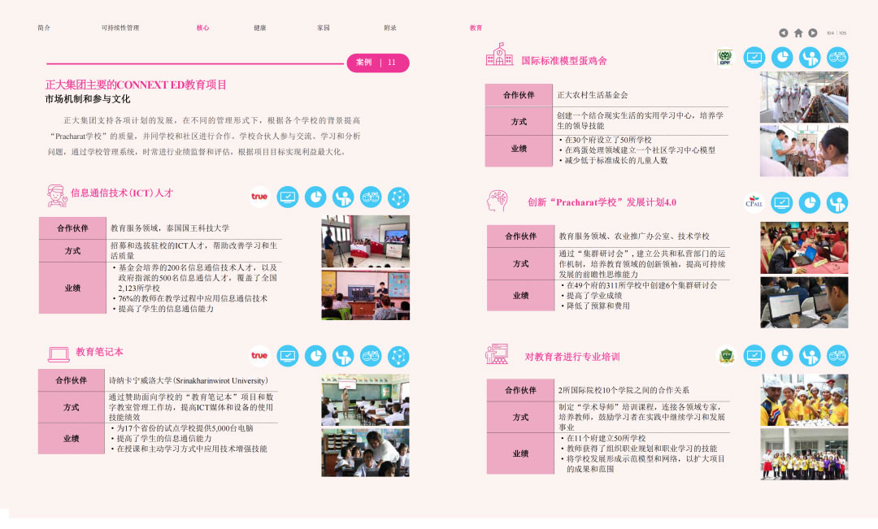Select the 健康 navigation tab
This screenshot has width=878, height=529.
tap(259, 28)
